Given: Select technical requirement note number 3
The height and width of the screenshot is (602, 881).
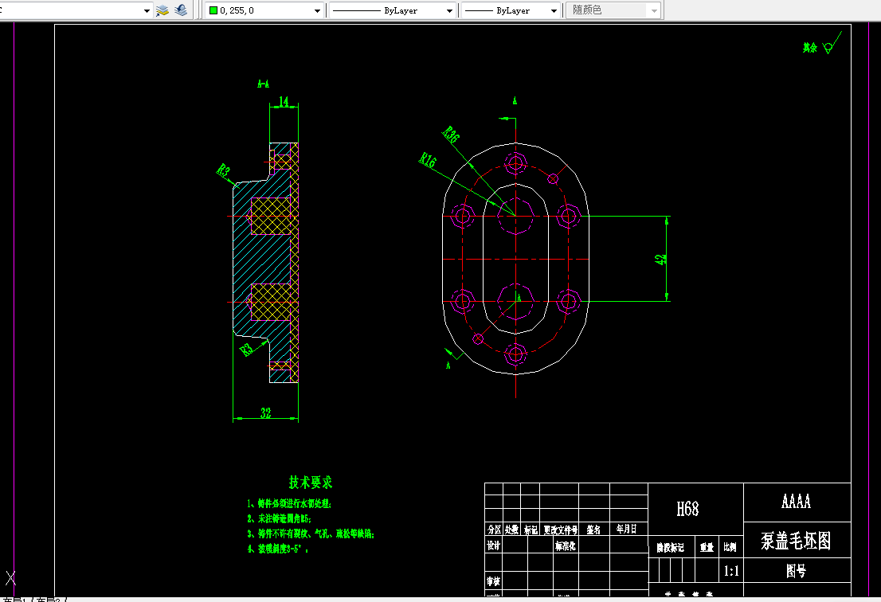Looking at the screenshot, I should point(311,534).
